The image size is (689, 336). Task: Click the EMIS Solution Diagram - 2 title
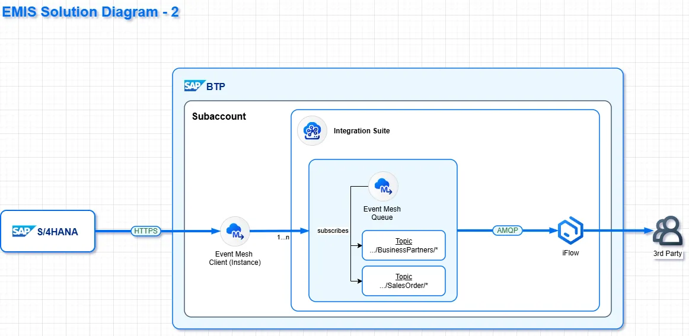(91, 11)
